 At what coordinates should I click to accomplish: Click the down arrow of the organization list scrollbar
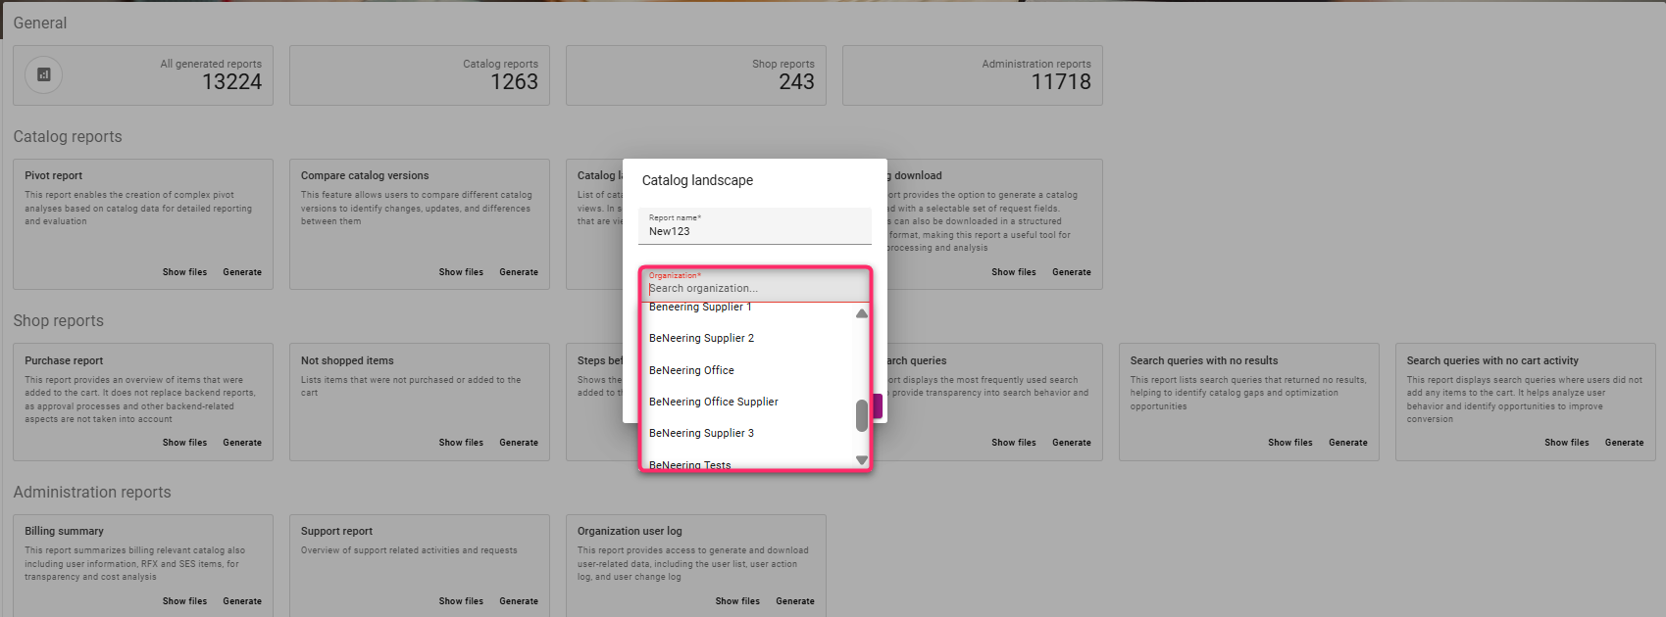pyautogui.click(x=862, y=459)
